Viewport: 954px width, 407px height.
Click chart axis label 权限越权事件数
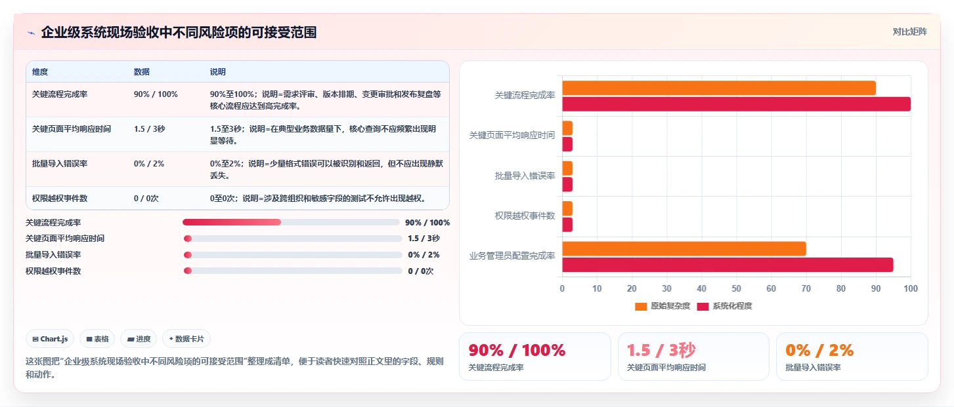click(x=525, y=216)
